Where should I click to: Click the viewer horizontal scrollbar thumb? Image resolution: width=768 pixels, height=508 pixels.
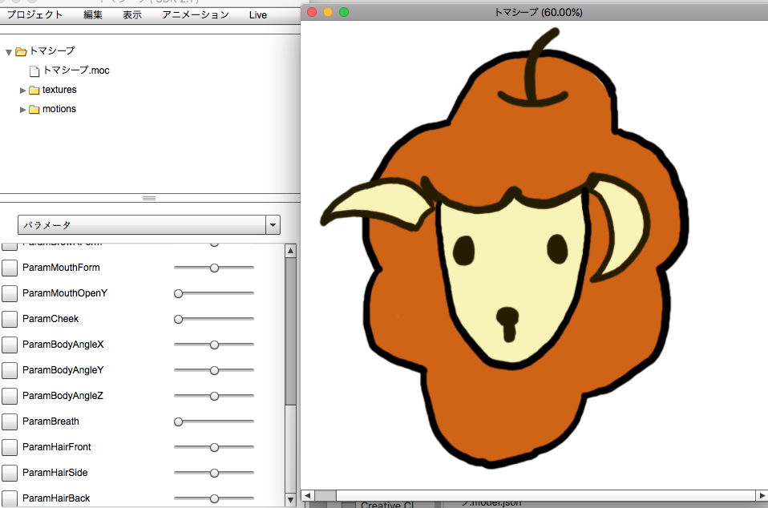[325, 496]
